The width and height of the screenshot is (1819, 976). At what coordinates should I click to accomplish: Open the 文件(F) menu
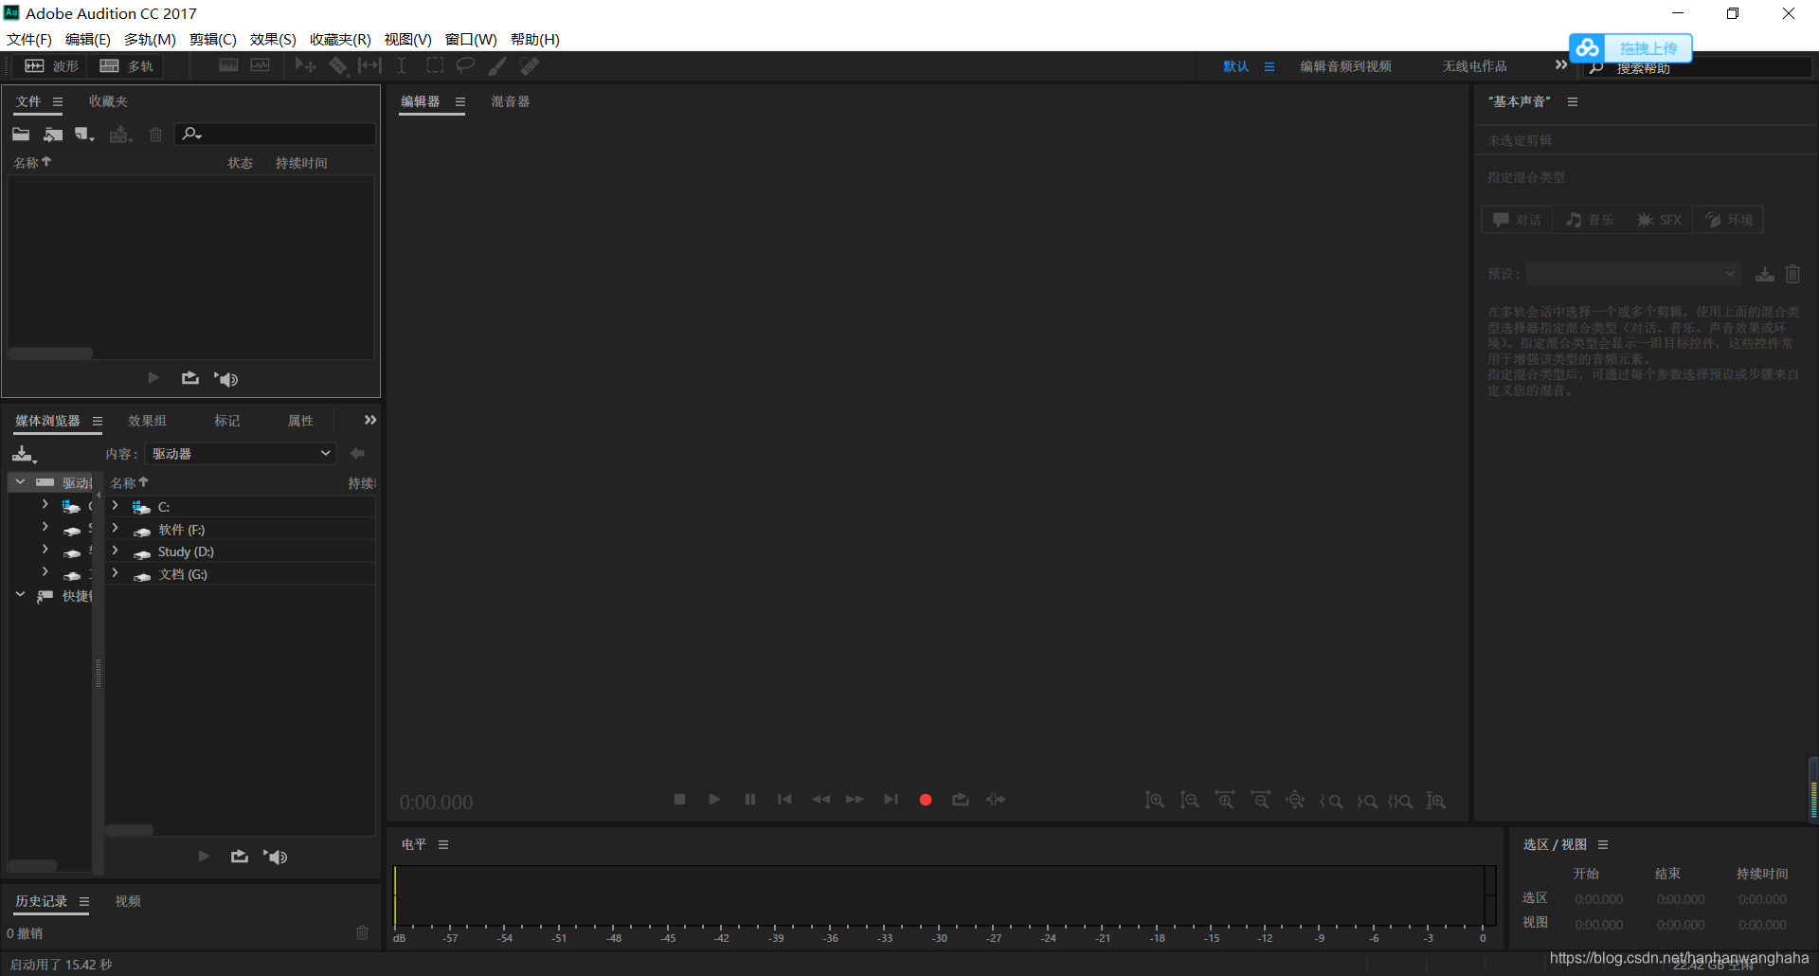[29, 40]
